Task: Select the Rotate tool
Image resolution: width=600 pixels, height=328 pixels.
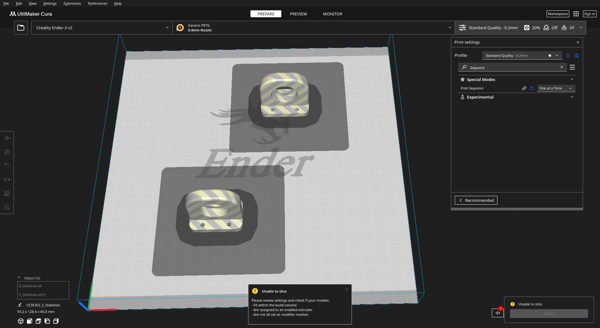Action: coord(7,165)
